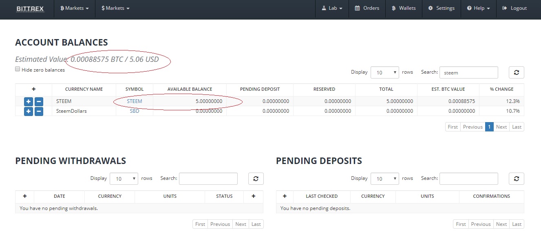Image resolution: width=541 pixels, height=234 pixels.
Task: Toggle Hide zero balances checkbox
Action: pyautogui.click(x=18, y=69)
